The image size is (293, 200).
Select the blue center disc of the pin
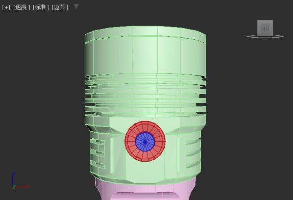click(145, 142)
